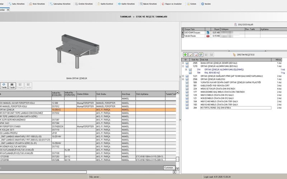Select the 'OST387' article cell
This screenshot has width=287, height=179.
point(58,120)
